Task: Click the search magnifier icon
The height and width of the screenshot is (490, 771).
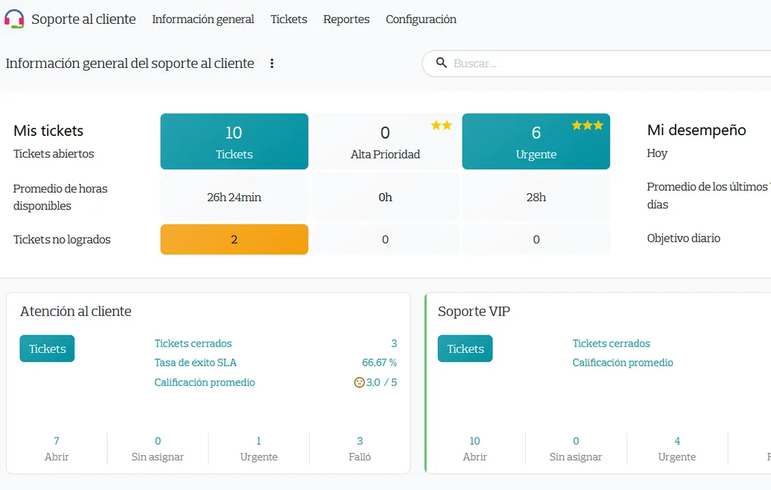Action: click(442, 63)
